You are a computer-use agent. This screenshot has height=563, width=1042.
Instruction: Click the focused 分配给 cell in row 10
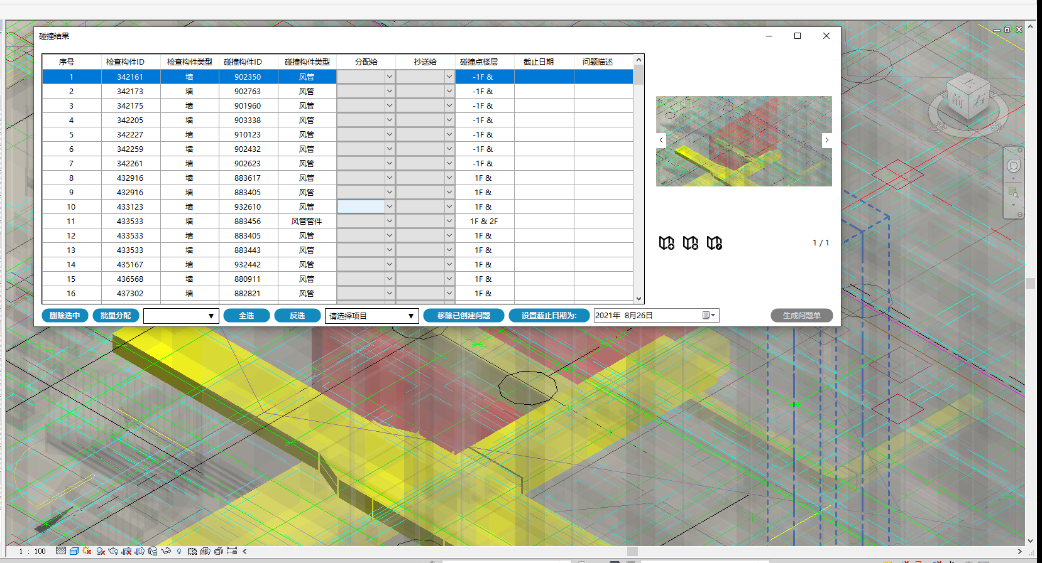pyautogui.click(x=361, y=206)
